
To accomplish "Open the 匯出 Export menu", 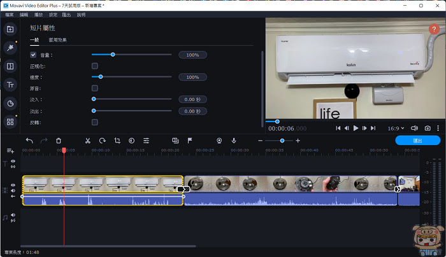I will [66, 15].
